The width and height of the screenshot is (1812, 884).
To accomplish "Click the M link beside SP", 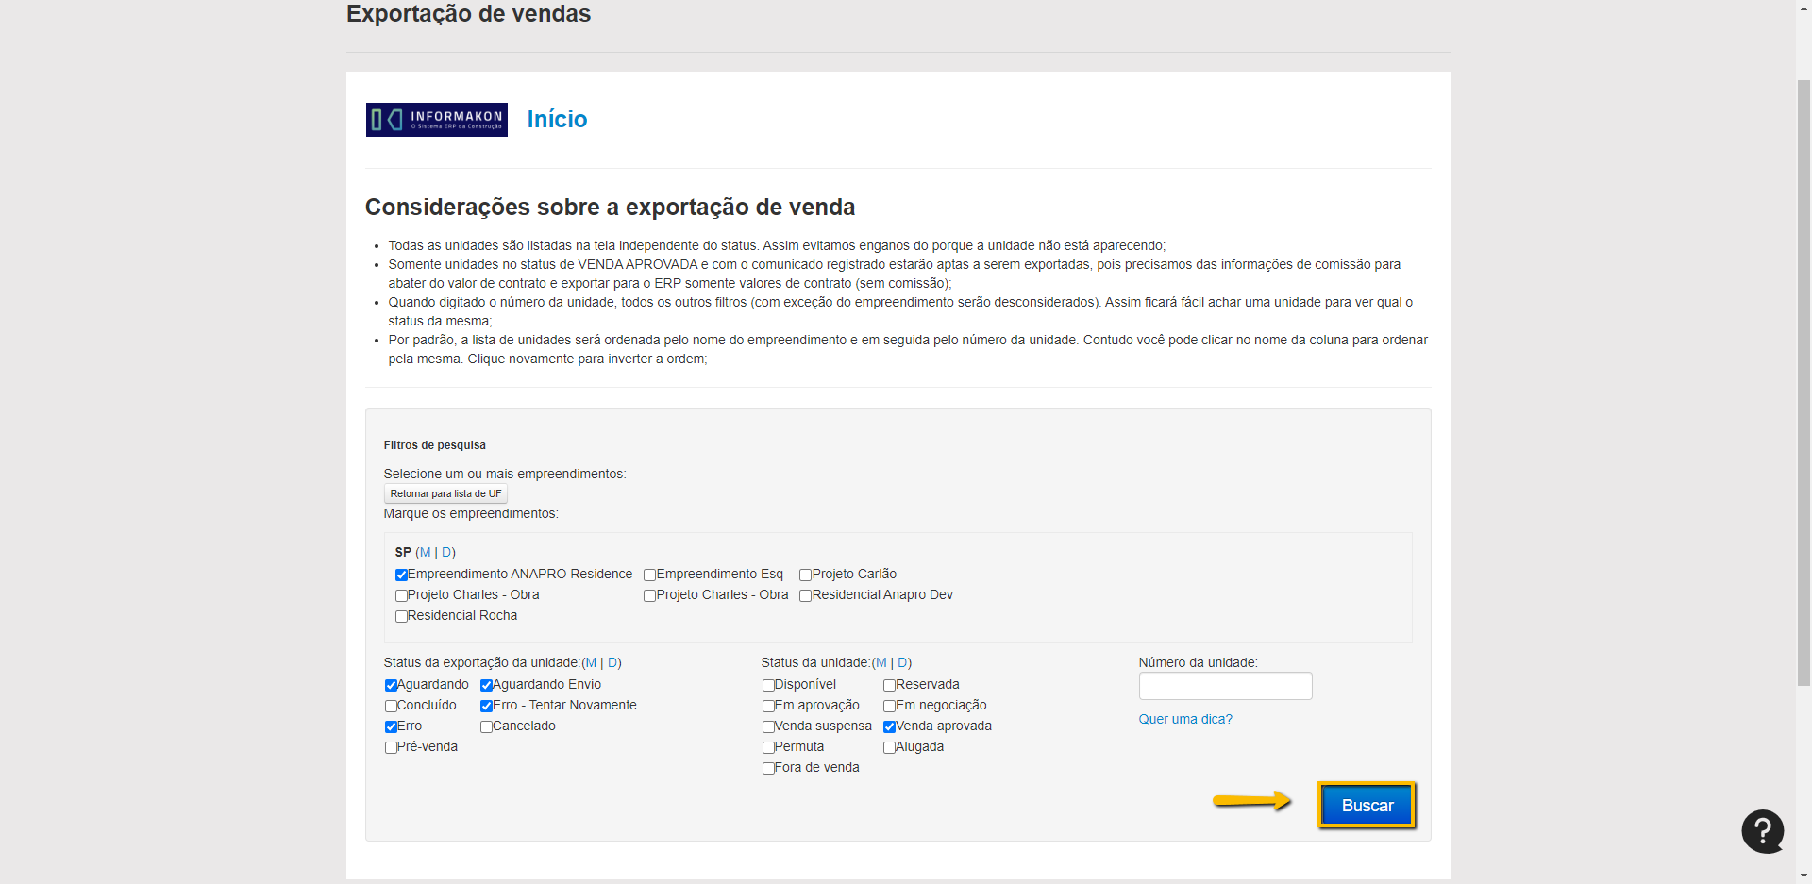I will pos(425,552).
